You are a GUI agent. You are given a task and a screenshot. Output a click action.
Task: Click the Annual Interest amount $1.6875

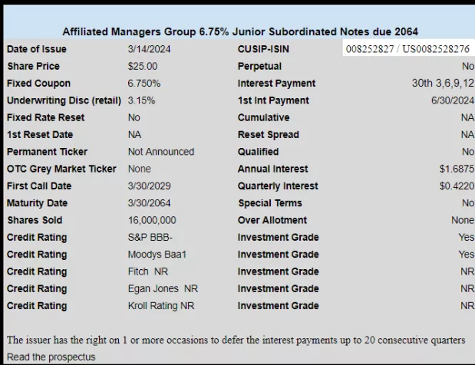coord(457,169)
